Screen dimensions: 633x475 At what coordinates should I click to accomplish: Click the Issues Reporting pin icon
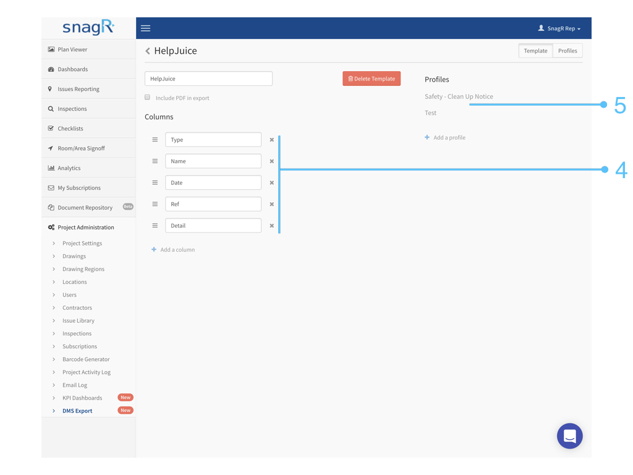coord(50,89)
